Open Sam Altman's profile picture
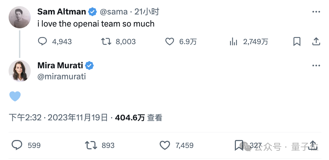The width and height of the screenshot is (329, 160). pyautogui.click(x=20, y=17)
